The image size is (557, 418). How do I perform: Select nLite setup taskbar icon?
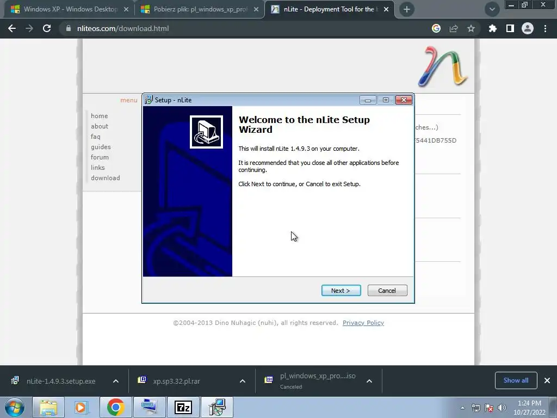217,407
